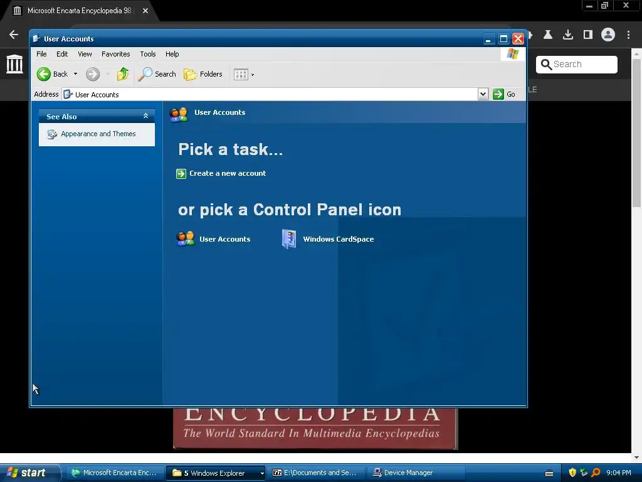
Task: Open the Views dropdown button
Action: pyautogui.click(x=244, y=74)
